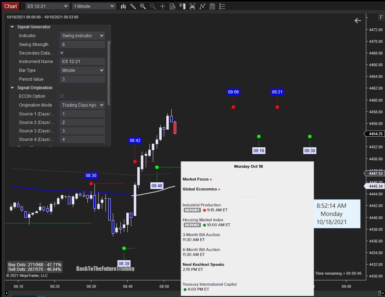This screenshot has width=385, height=297.
Task: Click the Buy Dots statistics text
Action: coord(35,264)
